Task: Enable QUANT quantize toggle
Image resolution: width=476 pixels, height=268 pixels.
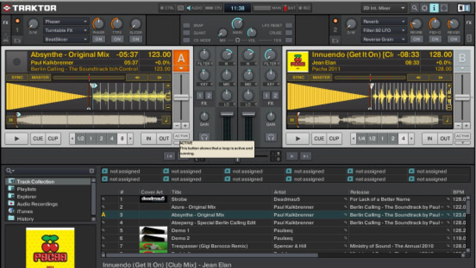Action: pyautogui.click(x=186, y=33)
